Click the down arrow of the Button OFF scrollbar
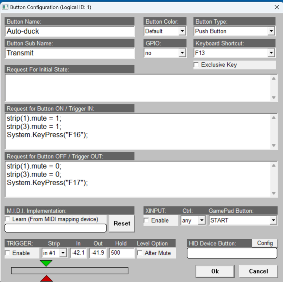Viewport: 283px width, 282px height. (x=274, y=193)
